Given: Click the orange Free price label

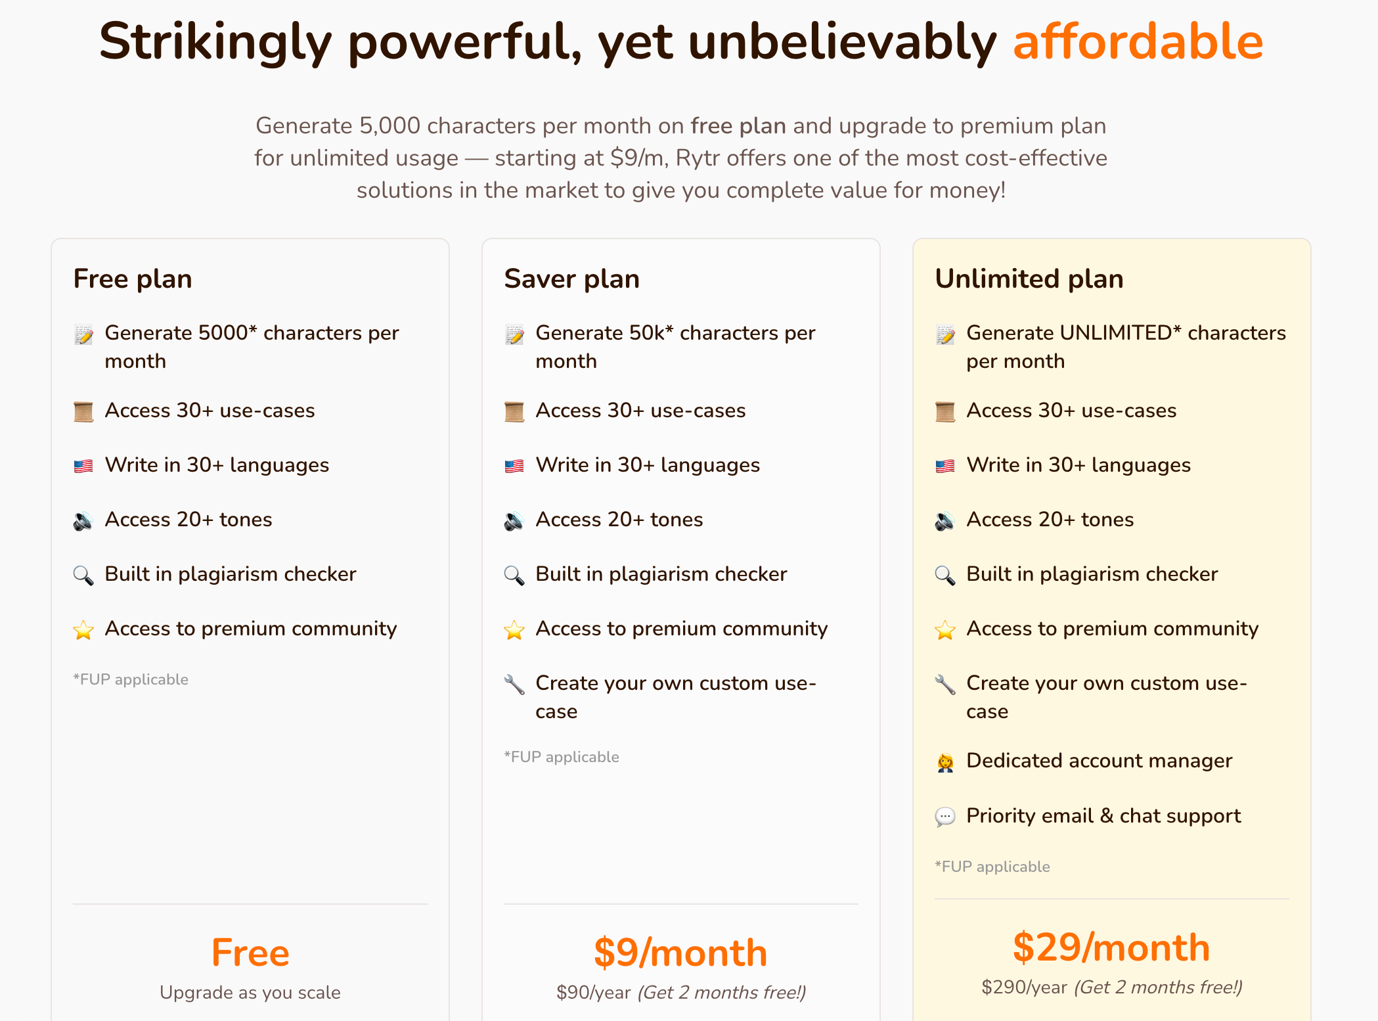Looking at the screenshot, I should (x=250, y=953).
